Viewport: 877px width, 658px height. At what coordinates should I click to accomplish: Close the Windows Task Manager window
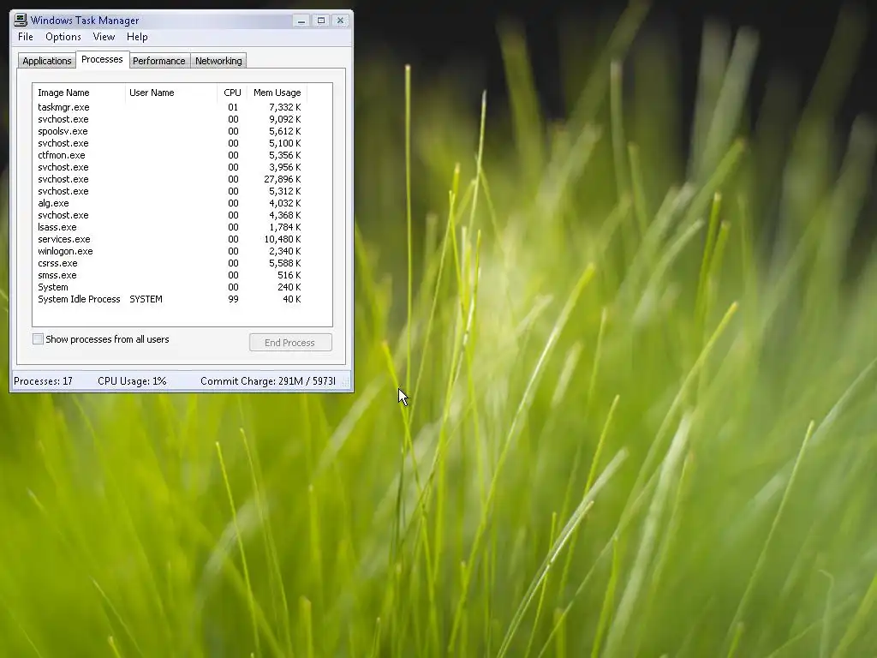tap(340, 21)
